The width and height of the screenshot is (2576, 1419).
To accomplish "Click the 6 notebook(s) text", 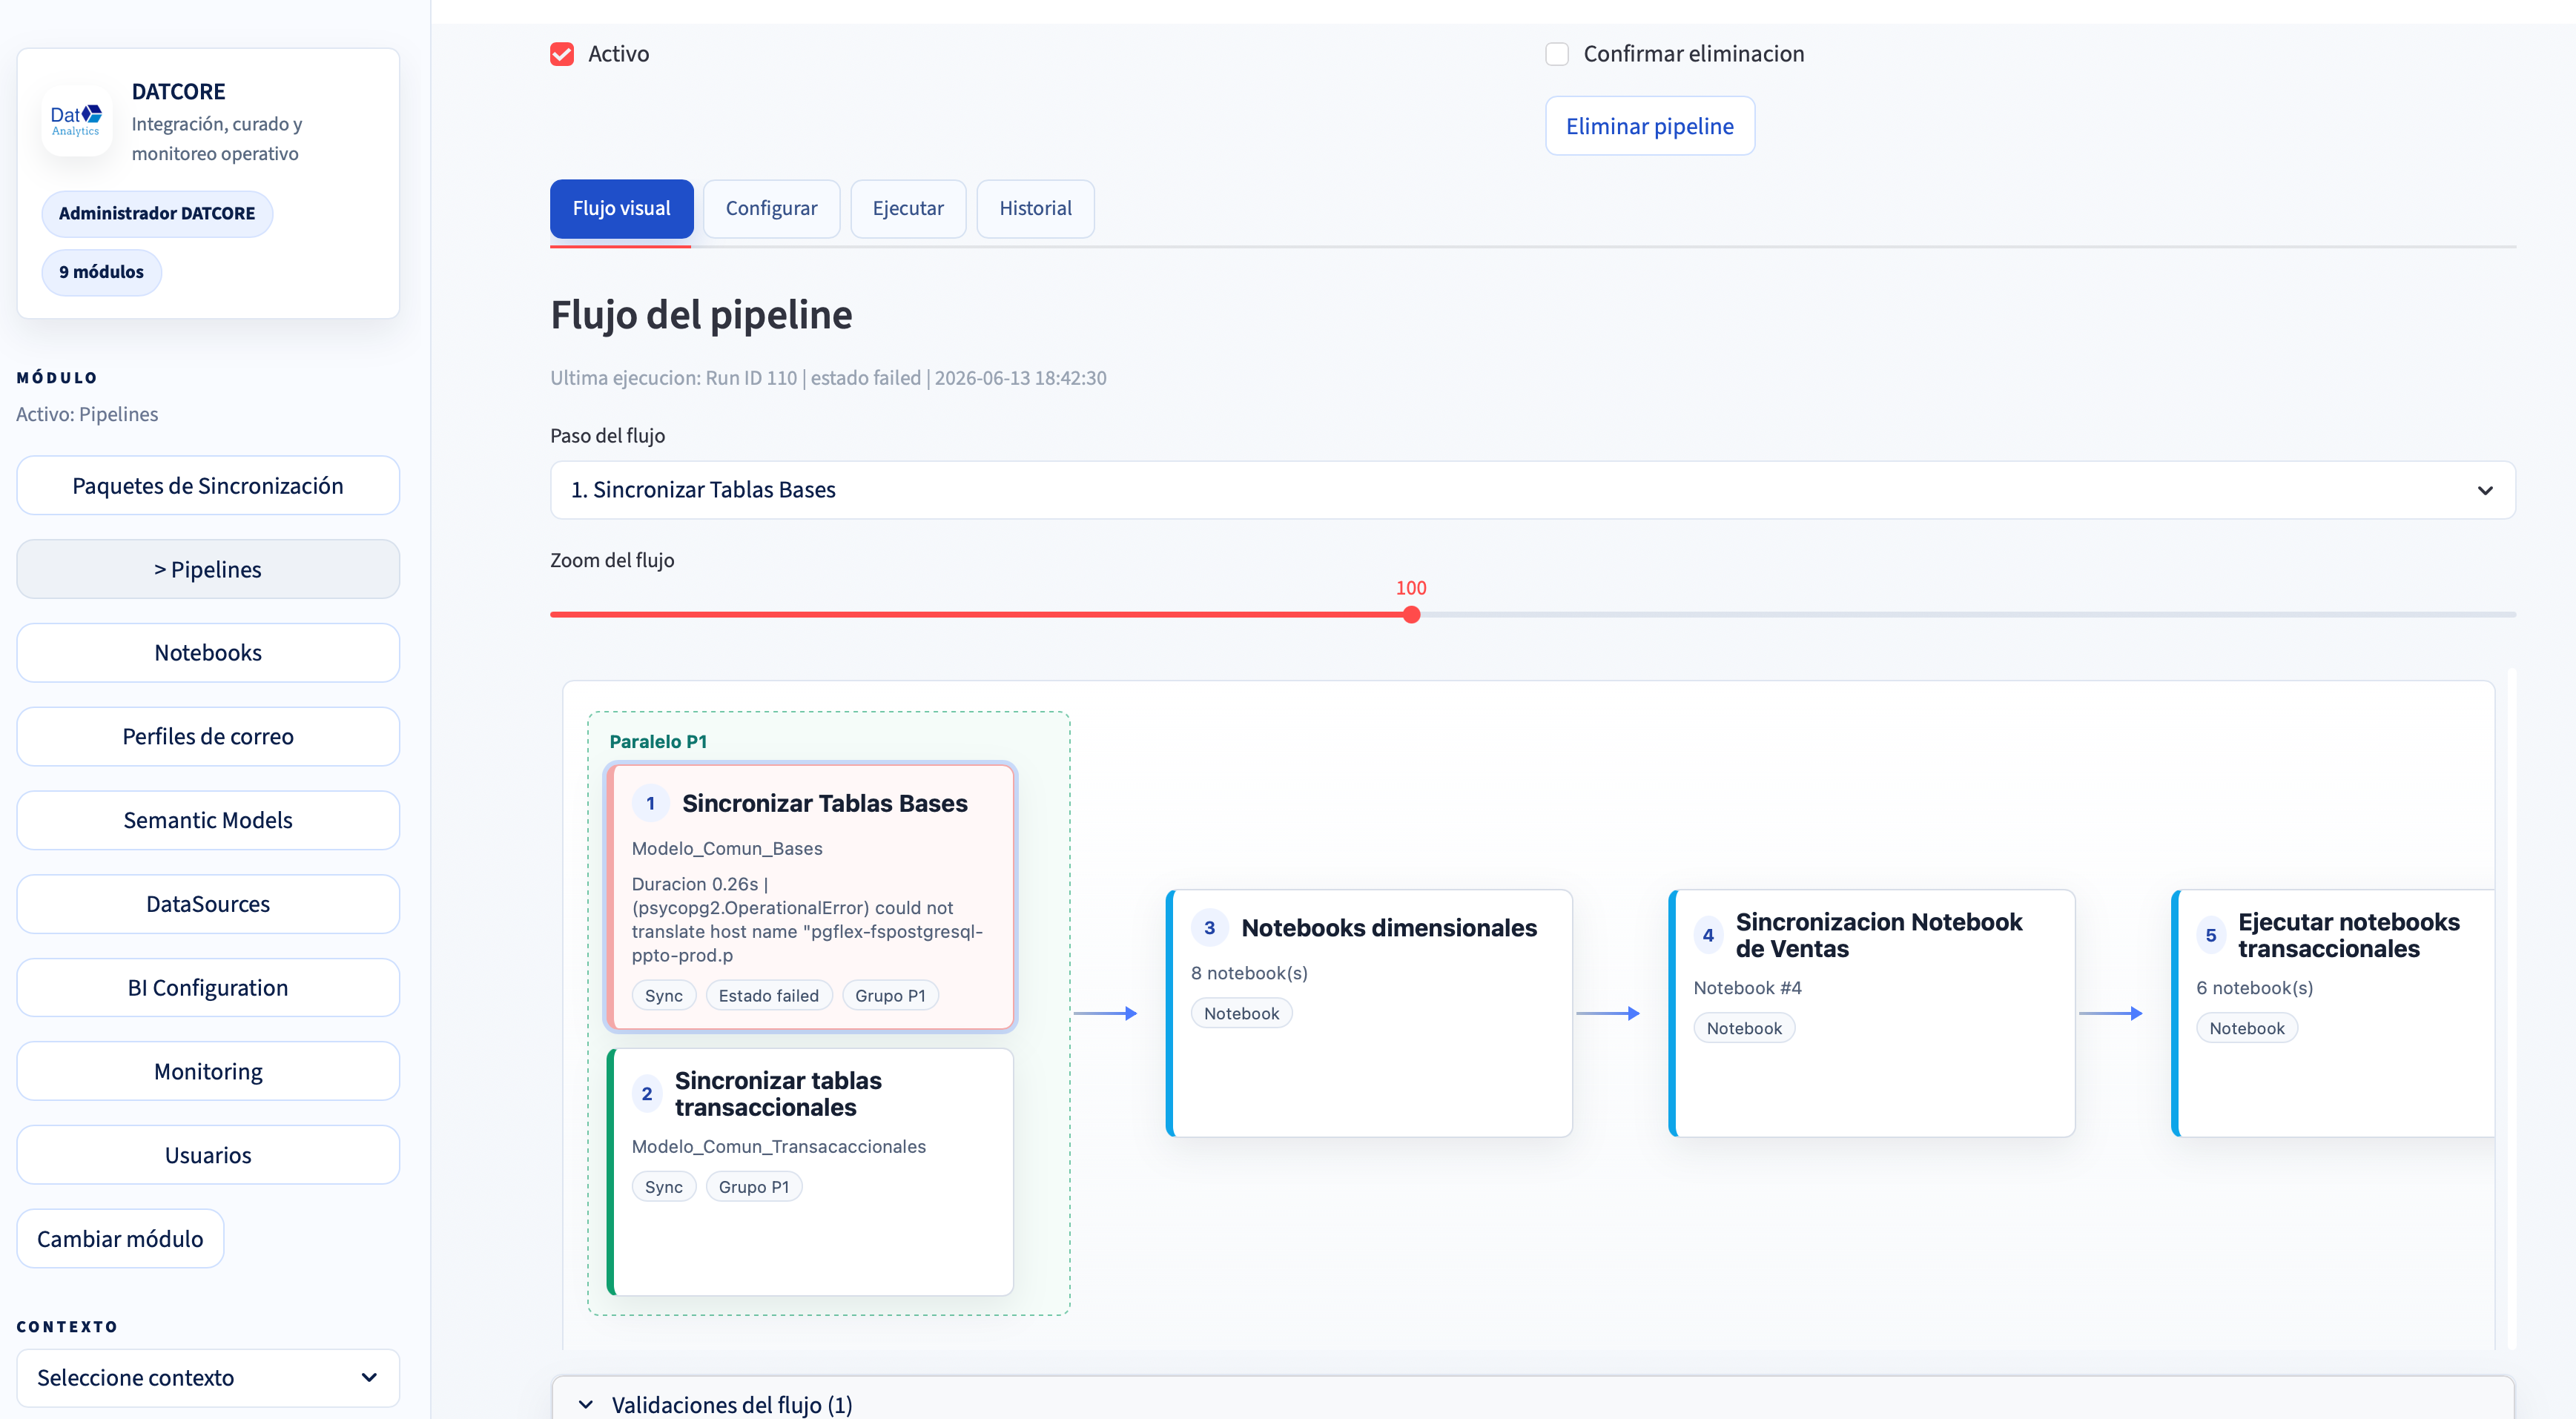I will (x=2254, y=989).
